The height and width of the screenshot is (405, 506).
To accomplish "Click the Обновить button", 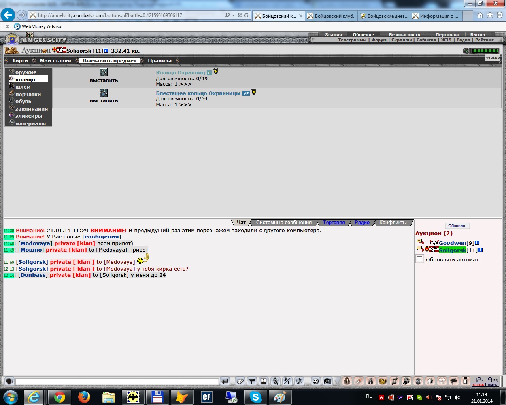I will click(x=457, y=225).
